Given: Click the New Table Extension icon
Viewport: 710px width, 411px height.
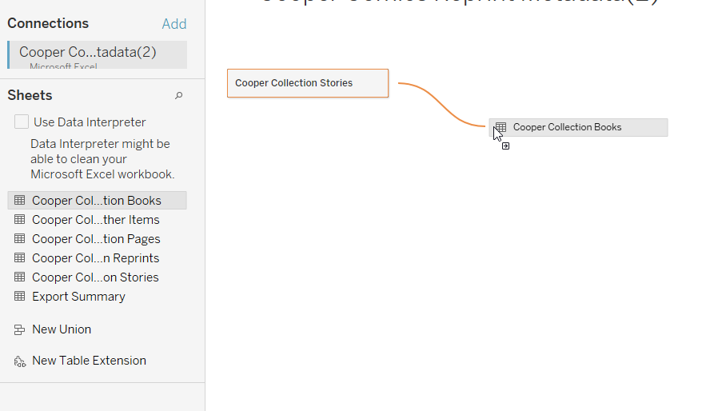Looking at the screenshot, I should (x=20, y=361).
